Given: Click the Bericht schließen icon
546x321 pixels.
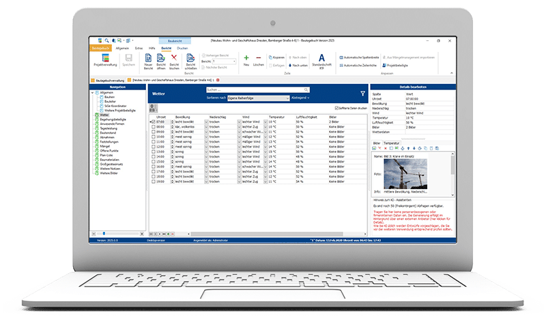Looking at the screenshot, I should point(192,61).
